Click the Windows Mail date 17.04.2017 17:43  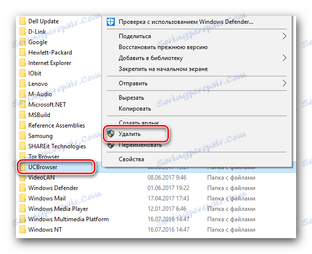click(x=168, y=198)
